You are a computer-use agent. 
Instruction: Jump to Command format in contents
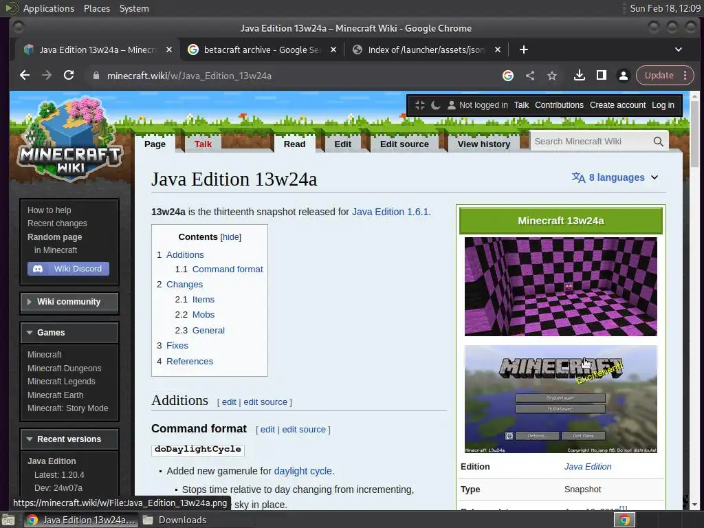[227, 269]
